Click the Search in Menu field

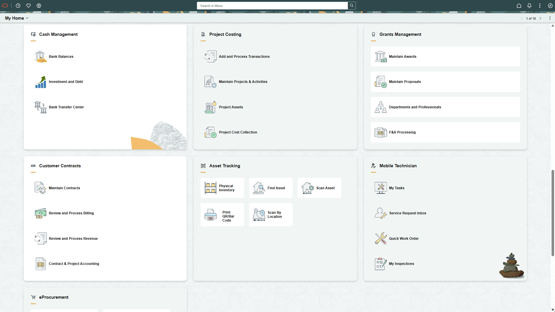[272, 5]
